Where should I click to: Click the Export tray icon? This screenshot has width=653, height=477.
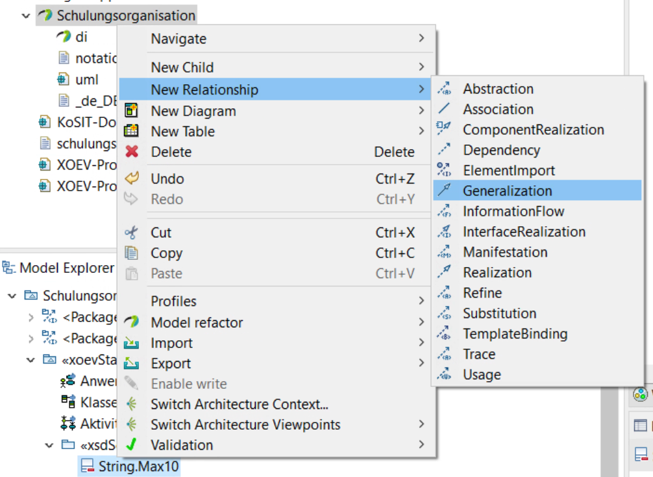[131, 363]
